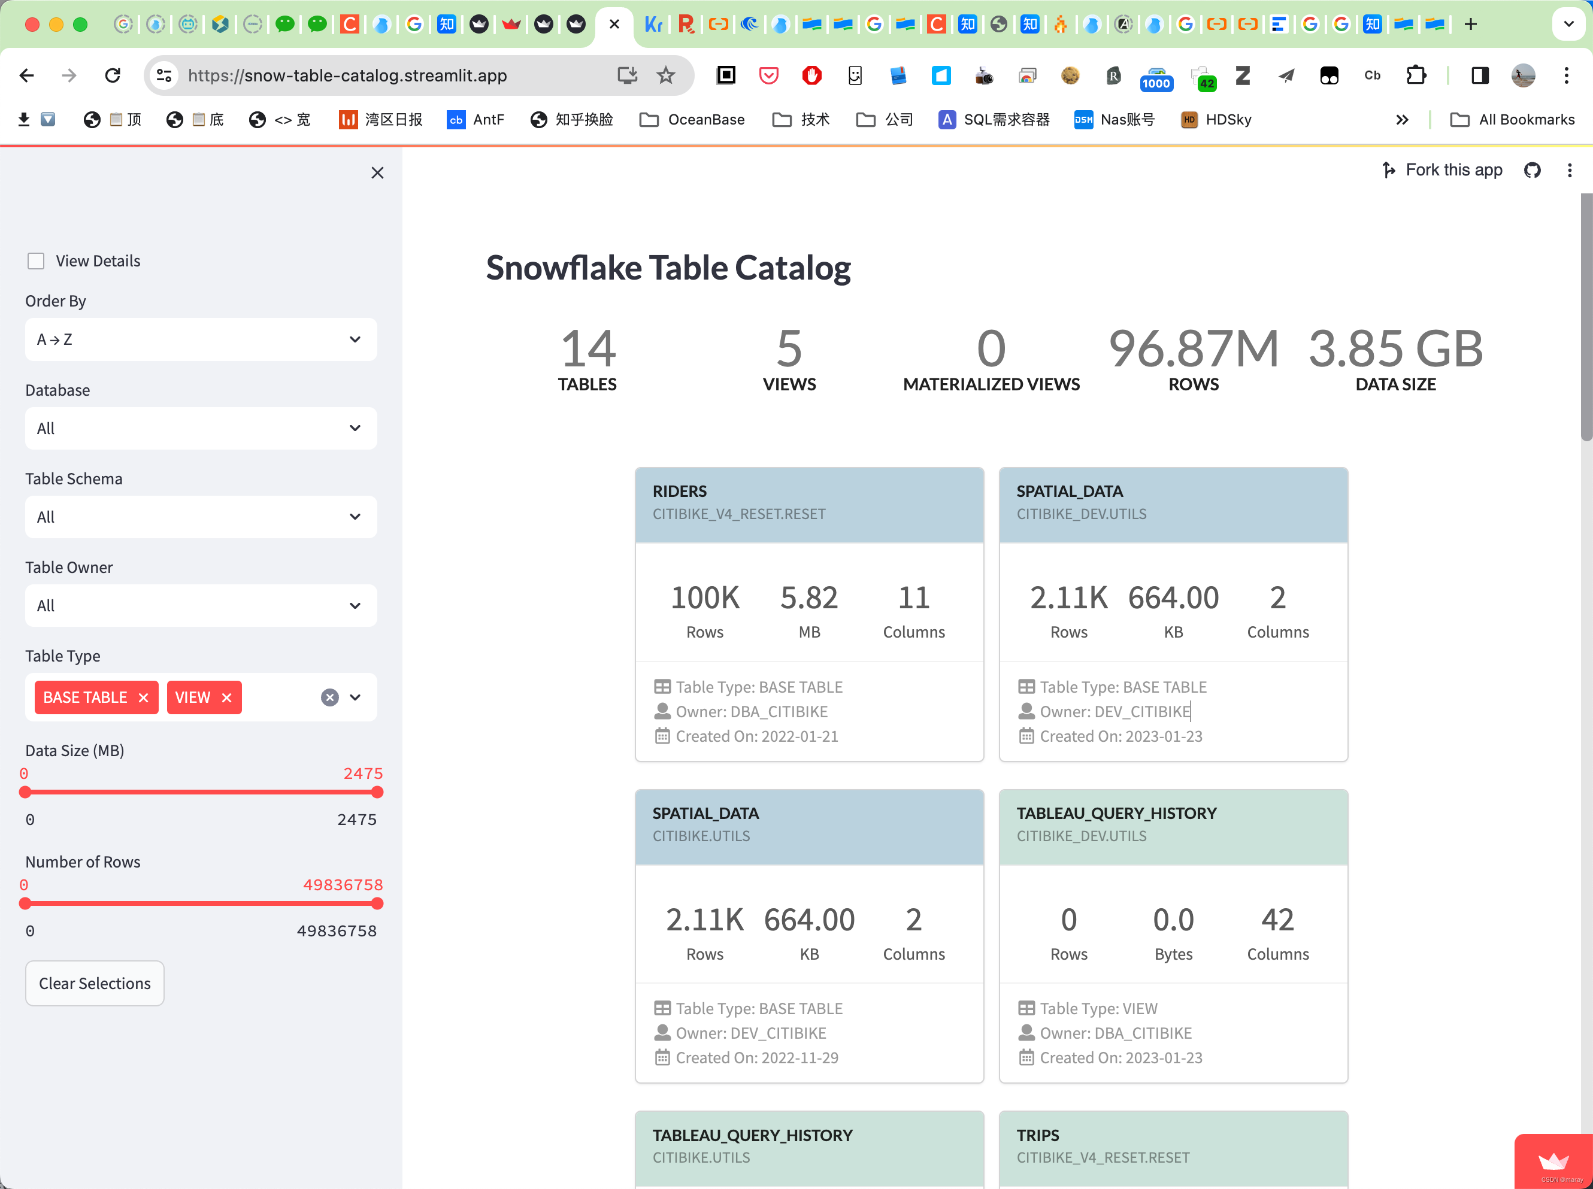
Task: Open the Table Type expander
Action: click(x=356, y=697)
